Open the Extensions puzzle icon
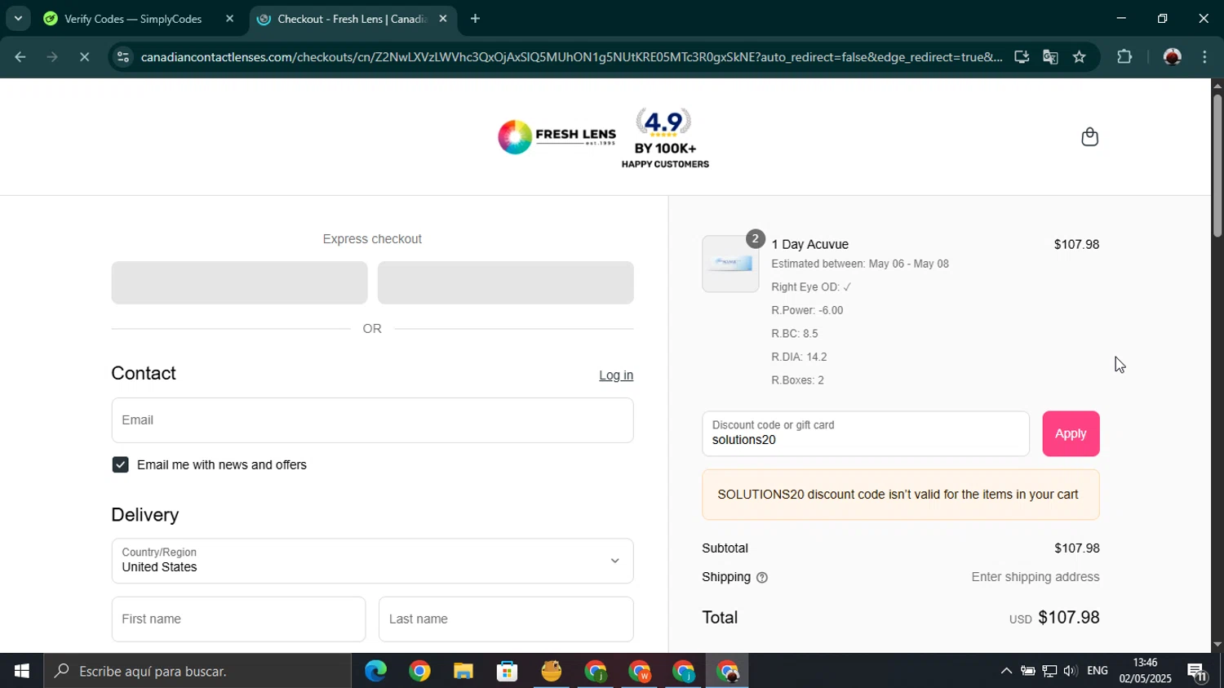The image size is (1224, 688). click(1124, 57)
